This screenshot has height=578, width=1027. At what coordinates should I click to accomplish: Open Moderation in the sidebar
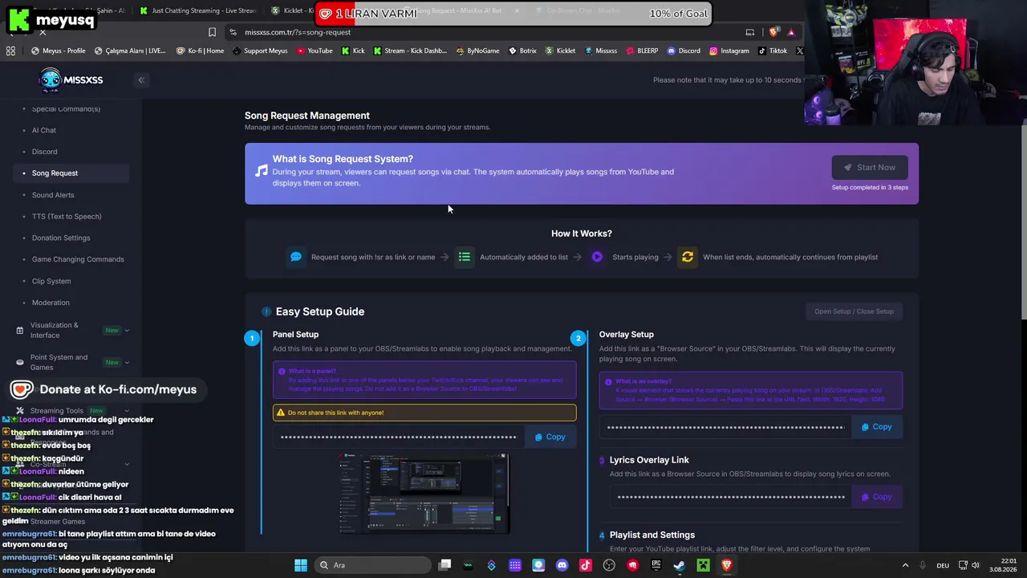pyautogui.click(x=51, y=303)
